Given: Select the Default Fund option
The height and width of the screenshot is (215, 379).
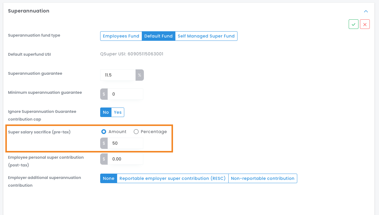Looking at the screenshot, I should 158,36.
